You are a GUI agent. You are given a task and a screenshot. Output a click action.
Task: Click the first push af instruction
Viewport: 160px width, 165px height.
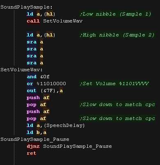[38, 97]
